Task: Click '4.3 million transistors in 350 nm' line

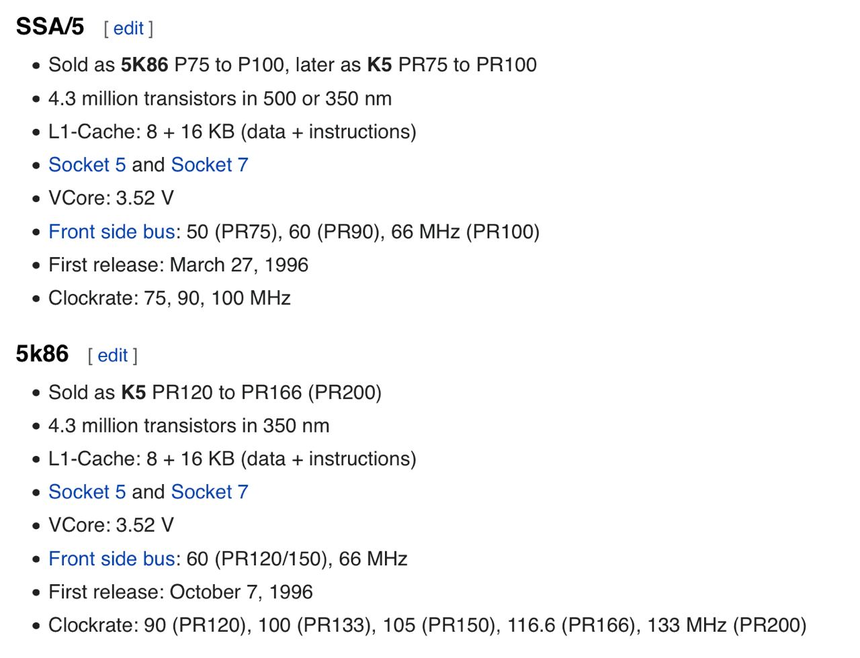Action: (189, 425)
